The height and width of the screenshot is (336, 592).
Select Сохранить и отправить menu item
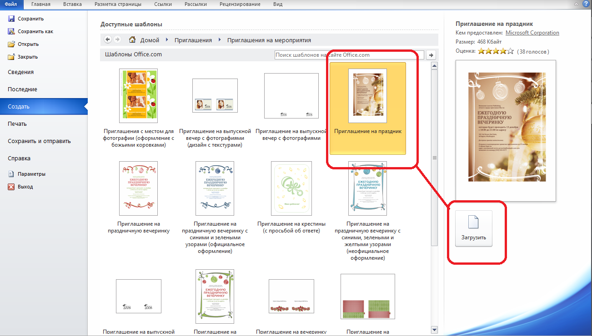39,141
